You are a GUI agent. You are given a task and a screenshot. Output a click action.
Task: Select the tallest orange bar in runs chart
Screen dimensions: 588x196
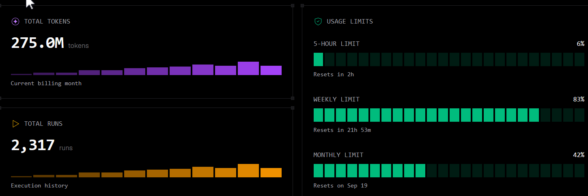[248, 170]
